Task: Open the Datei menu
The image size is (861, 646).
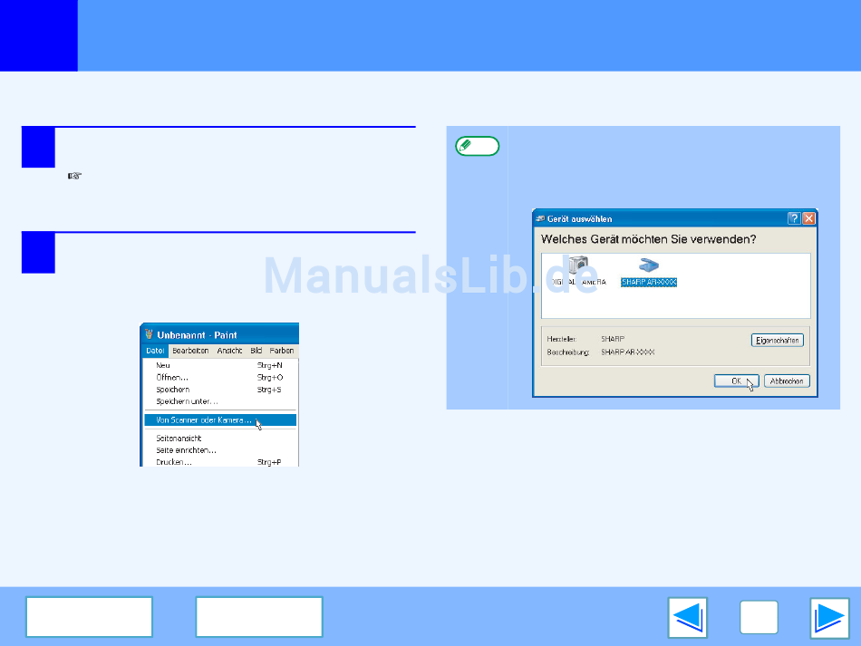Action: [155, 351]
